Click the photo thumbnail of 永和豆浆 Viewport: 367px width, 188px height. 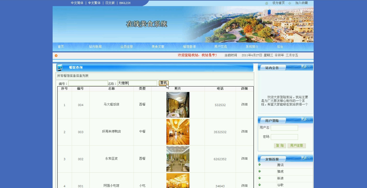click(x=178, y=159)
